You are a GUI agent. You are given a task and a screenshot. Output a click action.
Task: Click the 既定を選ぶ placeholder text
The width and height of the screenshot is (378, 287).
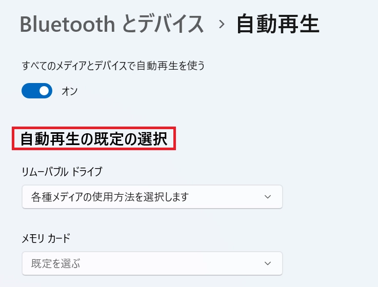pos(56,263)
